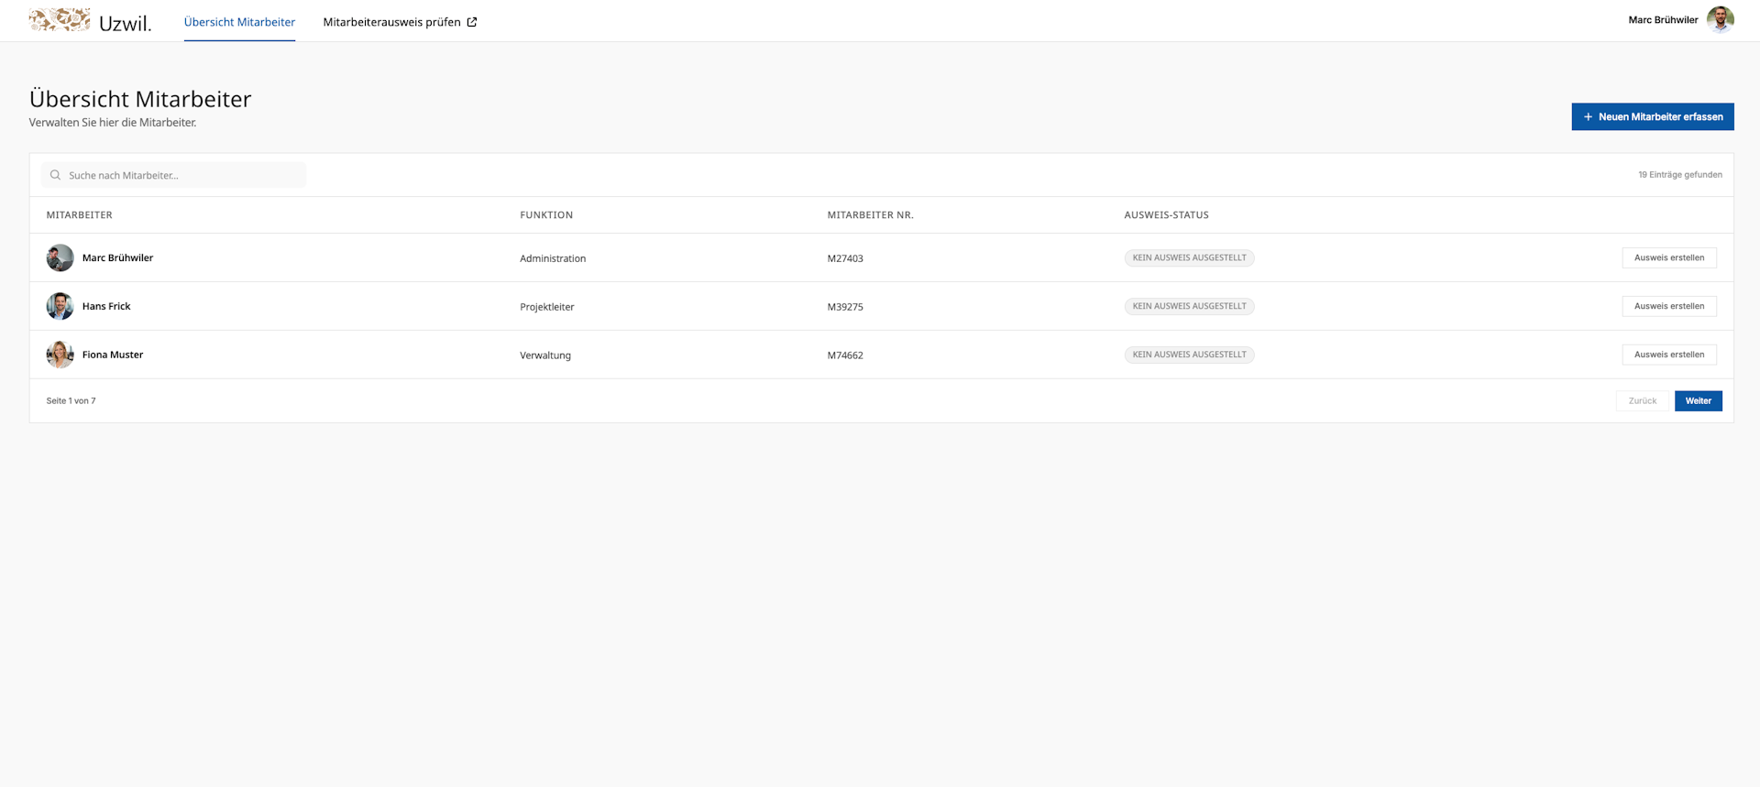
Task: Select name Marc Brühwiler in table
Action: pyautogui.click(x=117, y=257)
